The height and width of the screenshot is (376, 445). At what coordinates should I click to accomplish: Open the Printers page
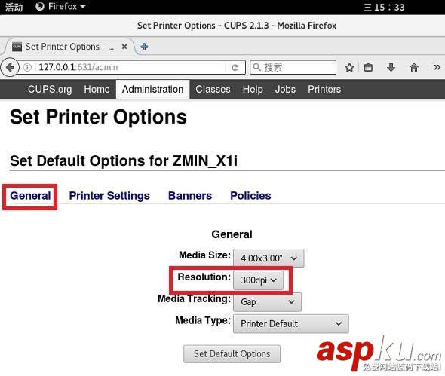(324, 90)
